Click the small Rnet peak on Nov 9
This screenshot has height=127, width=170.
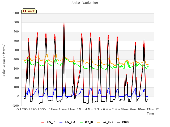coord(127,75)
